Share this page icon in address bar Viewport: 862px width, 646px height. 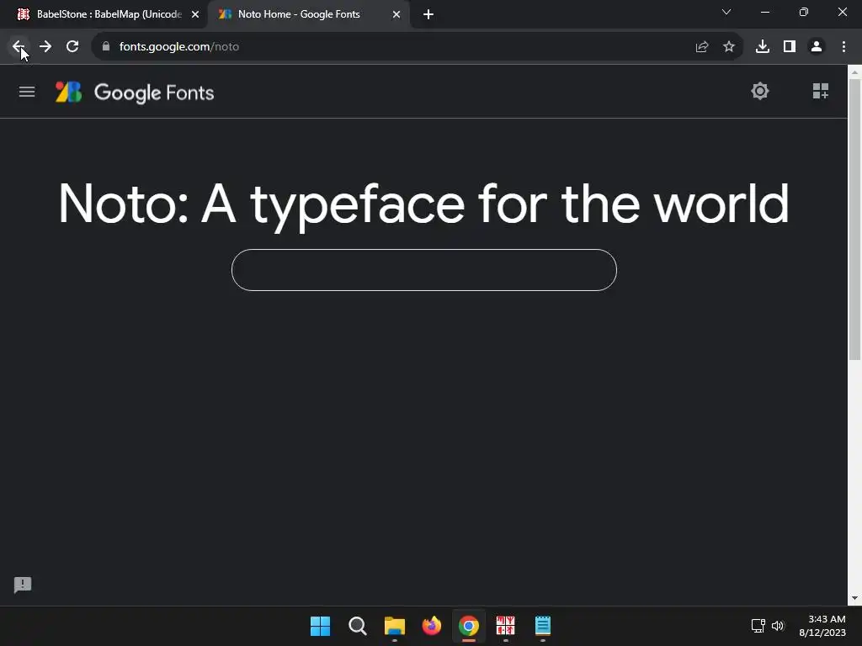(x=702, y=47)
